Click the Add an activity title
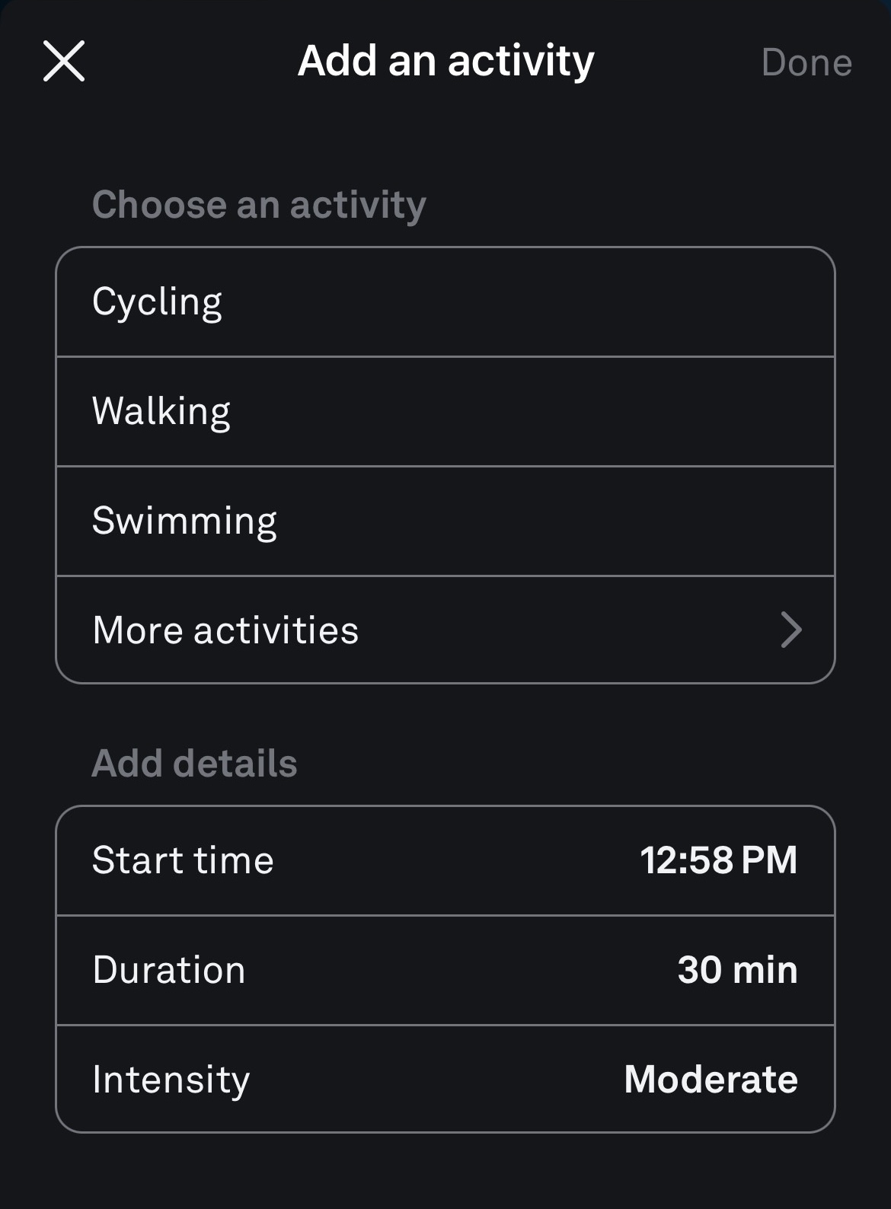This screenshot has height=1209, width=891. coord(445,61)
